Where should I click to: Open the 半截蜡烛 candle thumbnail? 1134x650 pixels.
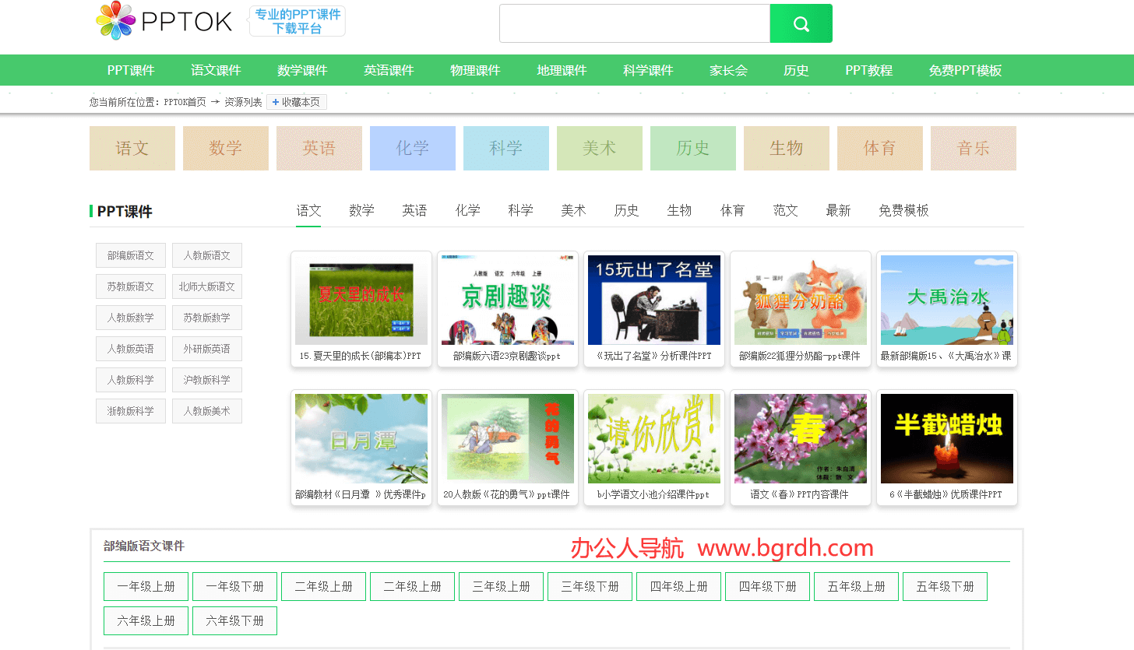click(x=947, y=438)
